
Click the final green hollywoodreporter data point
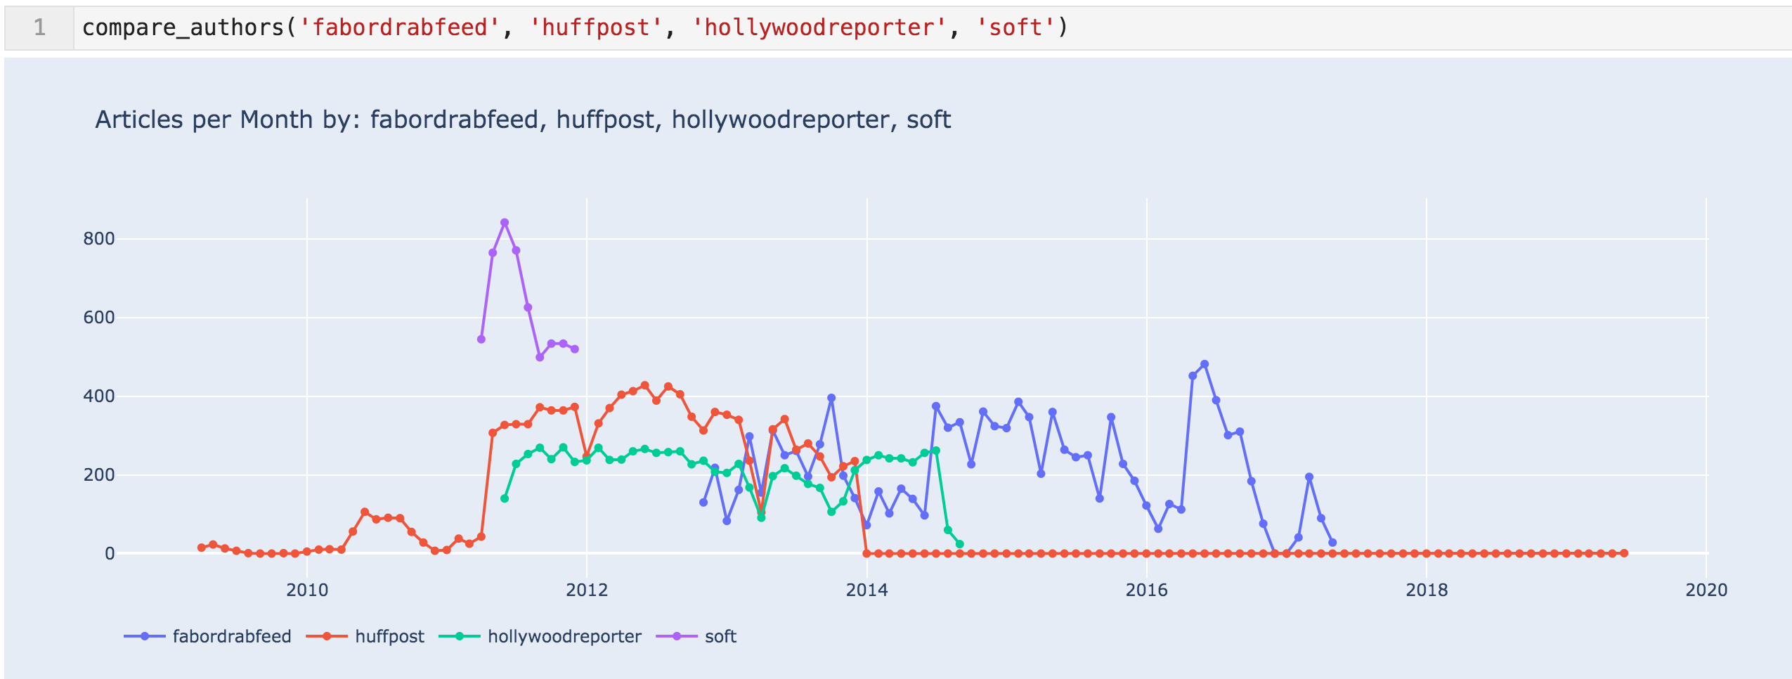point(960,544)
